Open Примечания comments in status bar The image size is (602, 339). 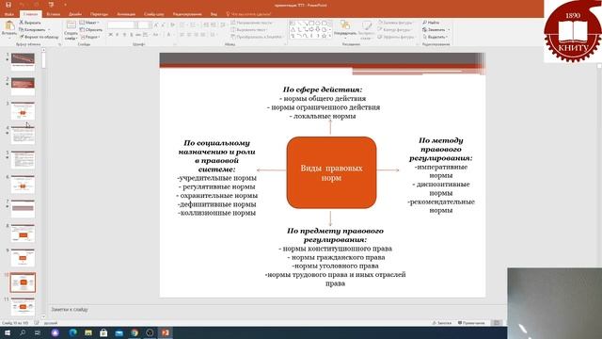[471, 323]
